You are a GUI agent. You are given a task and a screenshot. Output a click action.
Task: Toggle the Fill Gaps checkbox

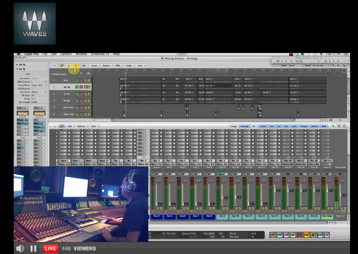coord(33,96)
